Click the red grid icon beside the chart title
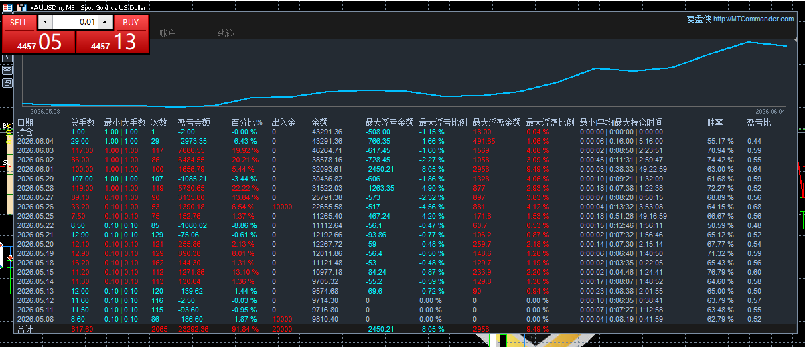This screenshot has width=805, height=347. pos(7,7)
